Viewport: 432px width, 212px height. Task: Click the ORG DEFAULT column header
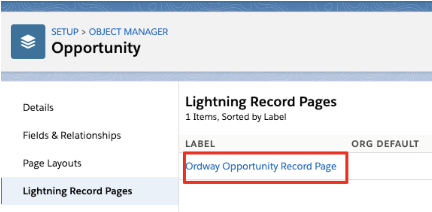(x=385, y=144)
